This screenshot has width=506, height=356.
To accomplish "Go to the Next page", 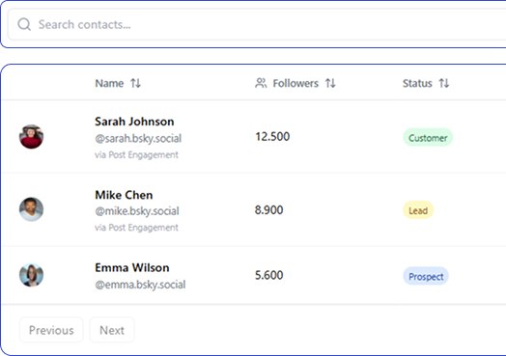I will (112, 330).
